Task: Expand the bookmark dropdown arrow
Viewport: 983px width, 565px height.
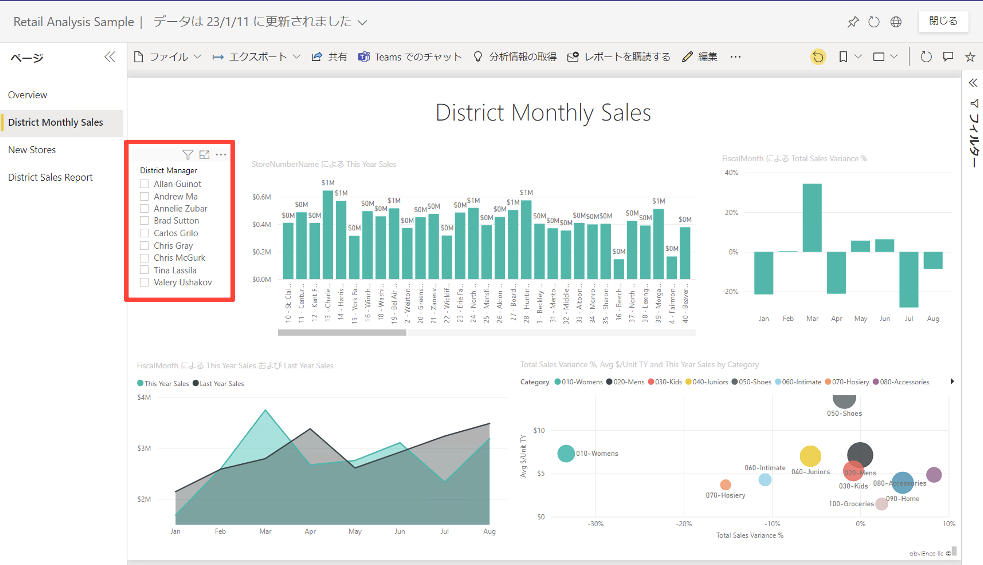Action: click(858, 57)
